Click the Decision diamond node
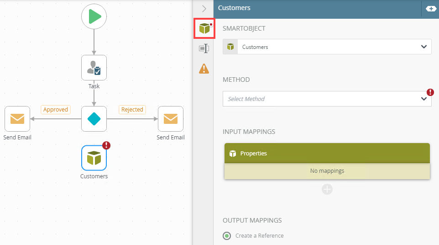This screenshot has width=439, height=245. pos(94,119)
